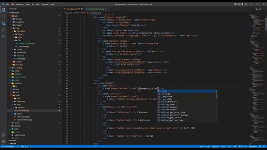Expand the TIMELINE section

[x=13, y=143]
